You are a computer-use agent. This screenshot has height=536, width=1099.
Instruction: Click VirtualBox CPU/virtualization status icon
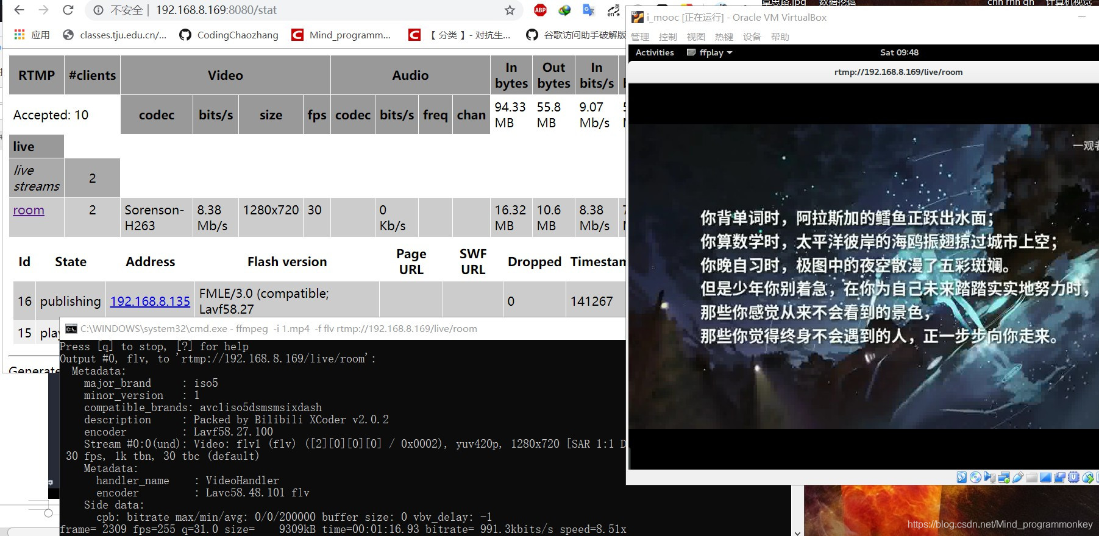(1073, 478)
